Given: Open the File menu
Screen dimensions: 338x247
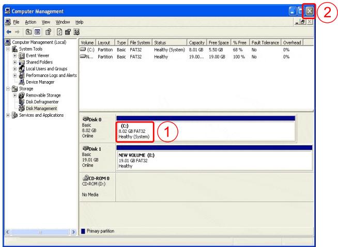Looking at the screenshot, I should (x=16, y=22).
